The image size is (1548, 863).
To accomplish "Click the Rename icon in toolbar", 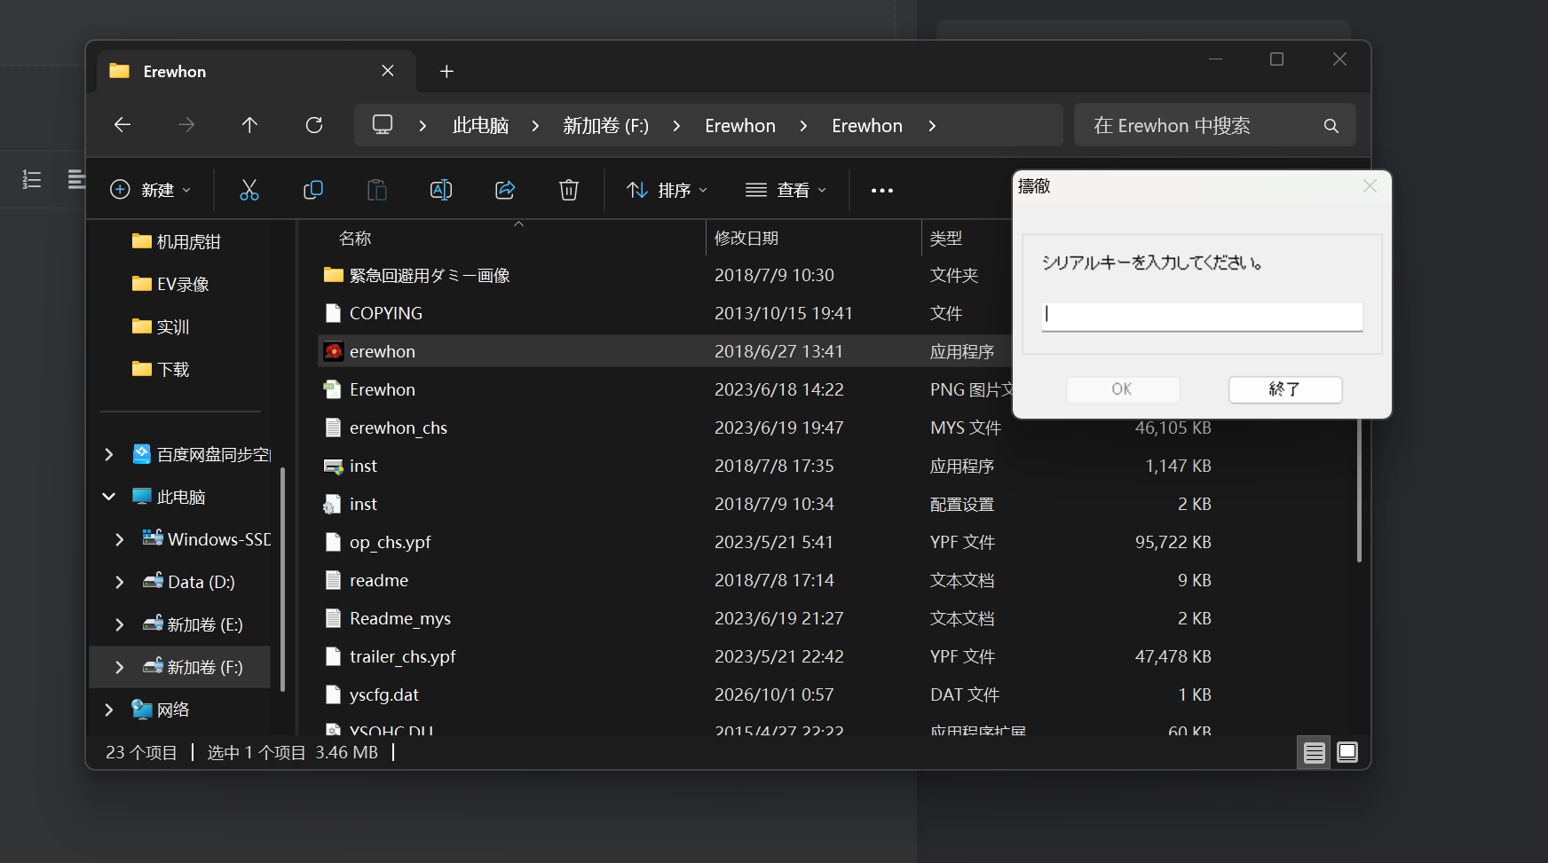I will point(441,190).
